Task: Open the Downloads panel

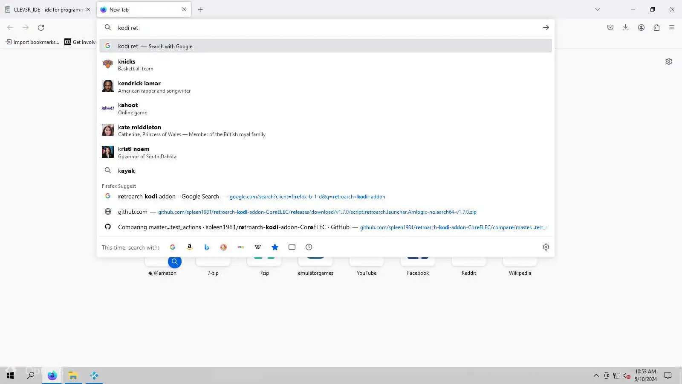Action: point(626,27)
